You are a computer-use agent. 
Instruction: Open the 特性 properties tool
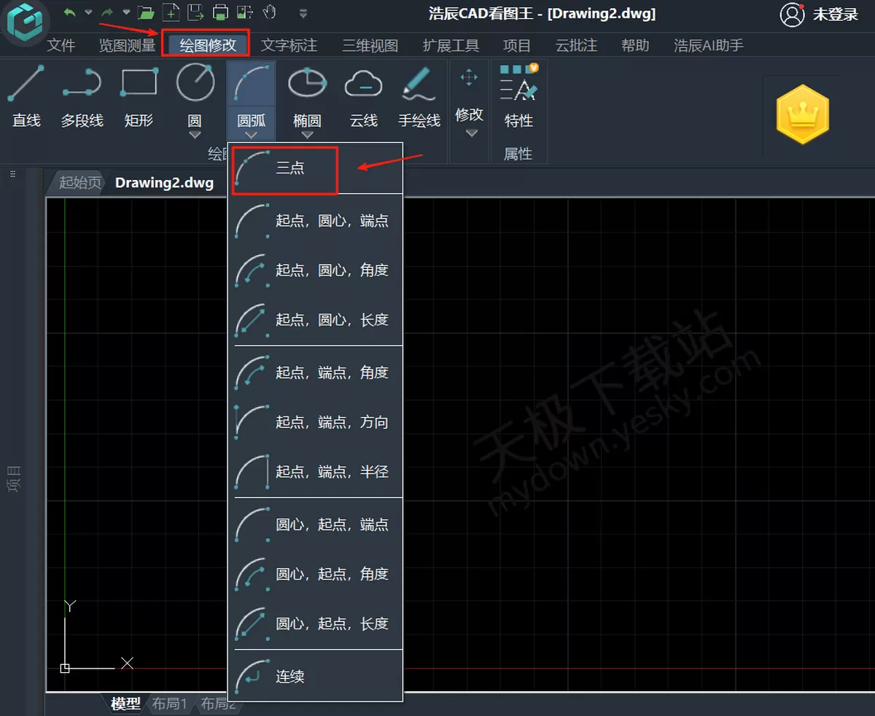518,96
